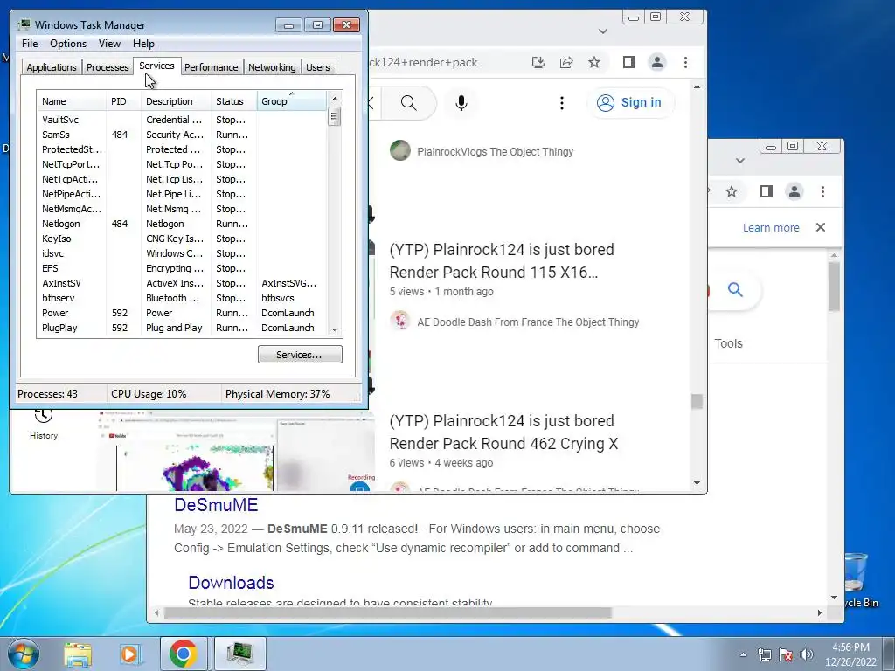Click the AE Doodle Dash channel name

coord(528,322)
